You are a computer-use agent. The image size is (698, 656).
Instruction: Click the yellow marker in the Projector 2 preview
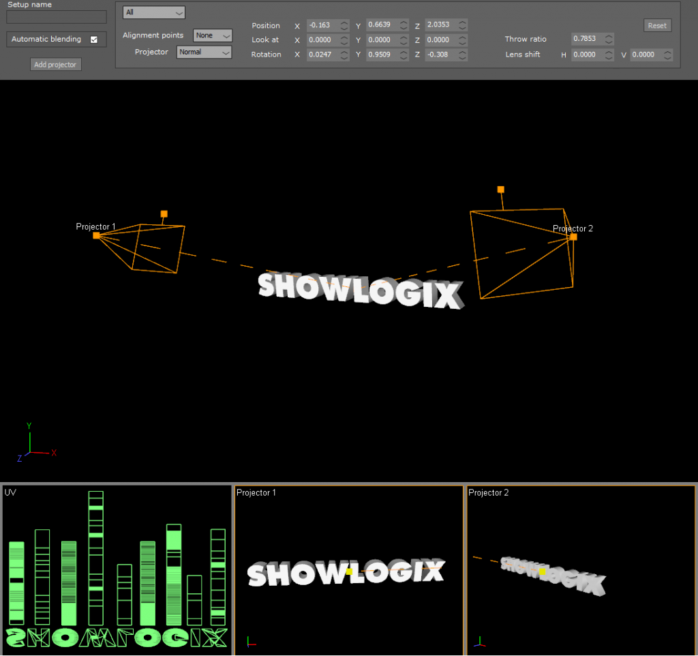coord(542,571)
